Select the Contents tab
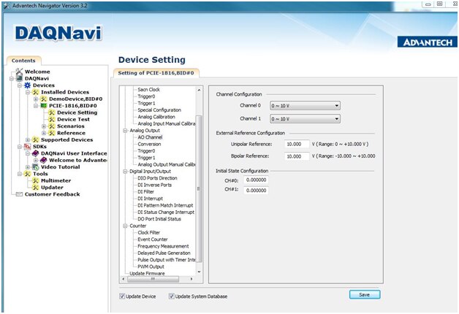The image size is (459, 314). point(23,61)
